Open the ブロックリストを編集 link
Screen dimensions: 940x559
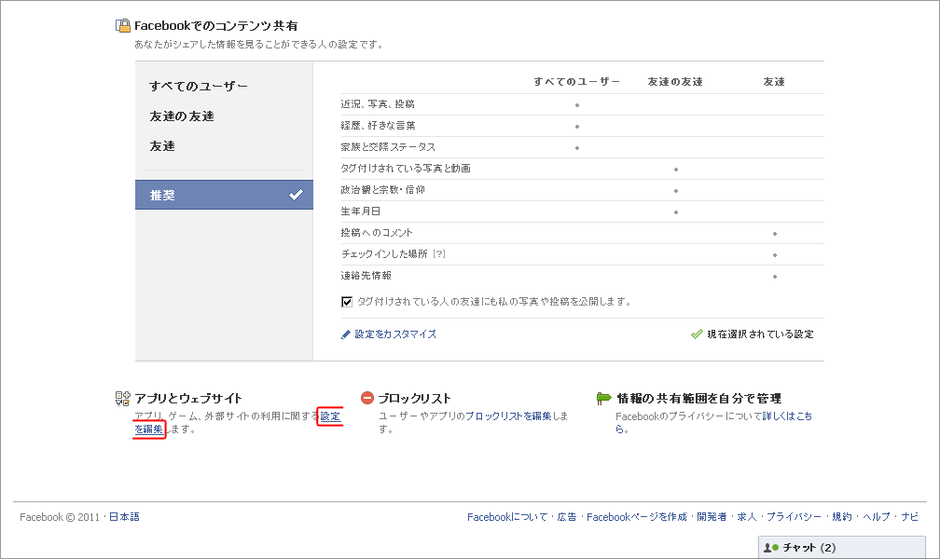508,416
